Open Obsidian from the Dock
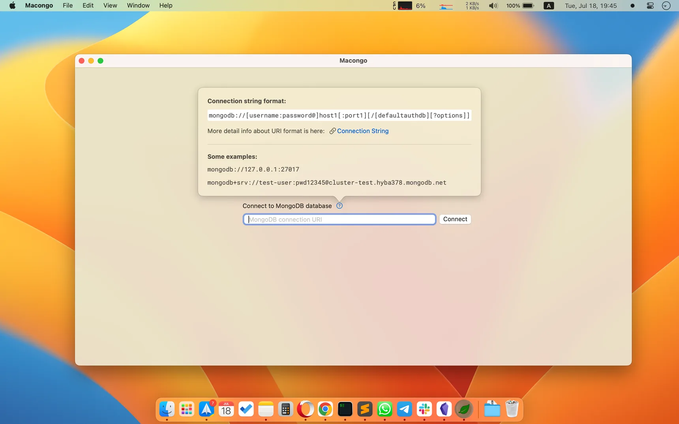 point(444,409)
